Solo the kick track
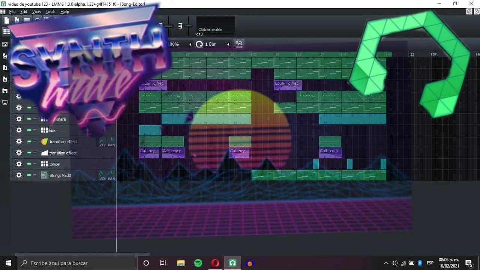This screenshot has width=480, height=270. coord(35,130)
